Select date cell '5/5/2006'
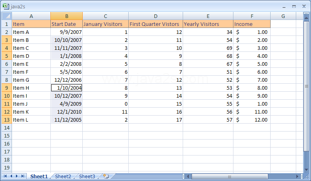Viewport: 311px width, 181px height. (x=67, y=72)
